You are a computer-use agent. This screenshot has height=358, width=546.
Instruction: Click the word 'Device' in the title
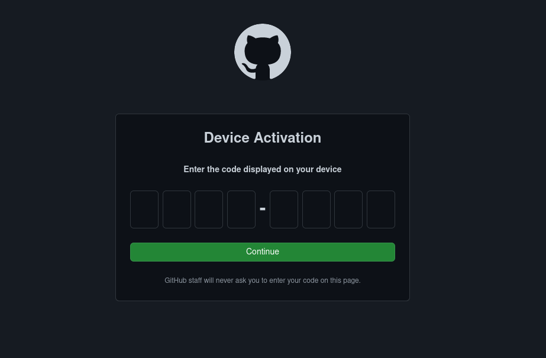[x=227, y=137]
